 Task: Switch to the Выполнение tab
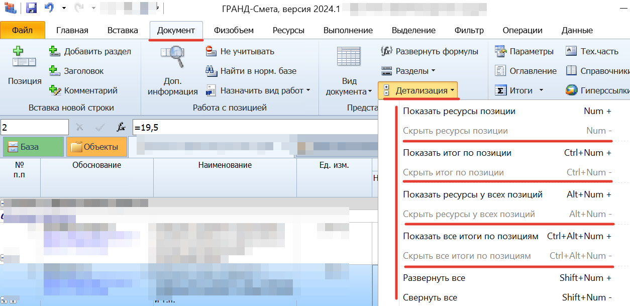click(x=348, y=30)
